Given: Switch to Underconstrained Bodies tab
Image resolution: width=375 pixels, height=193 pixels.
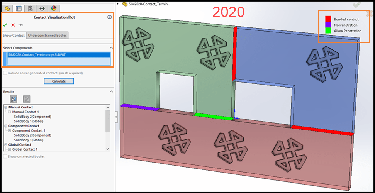Looking at the screenshot, I should (48, 36).
